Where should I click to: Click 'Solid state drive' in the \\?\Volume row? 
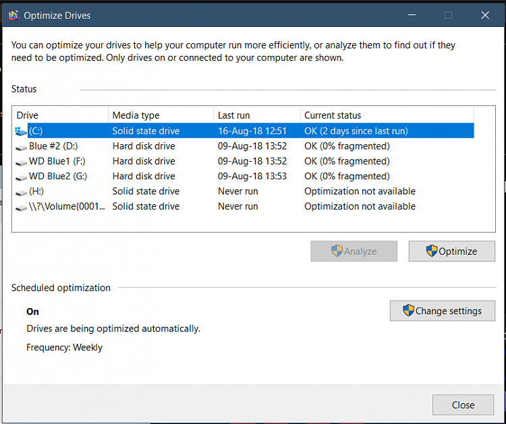click(146, 206)
